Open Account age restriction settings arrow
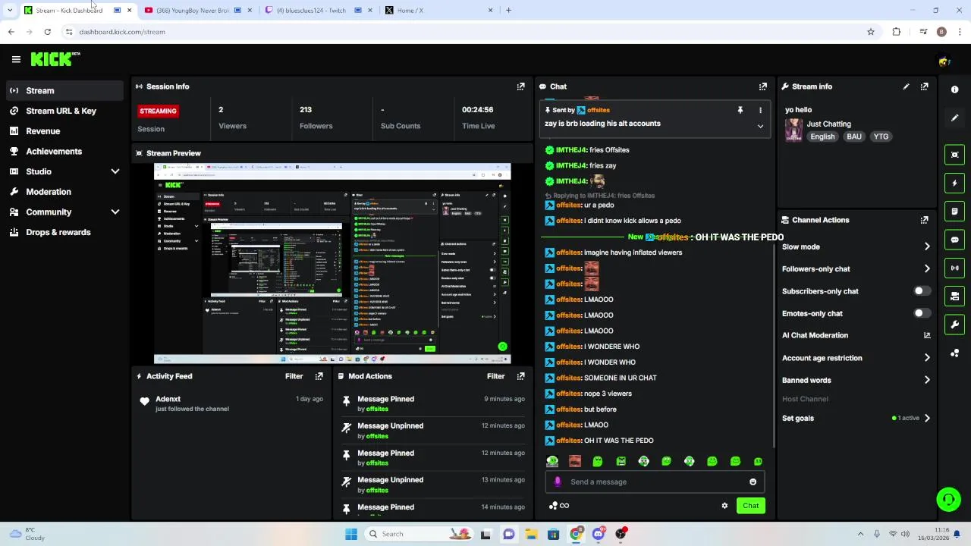The image size is (971, 546). coord(927,358)
